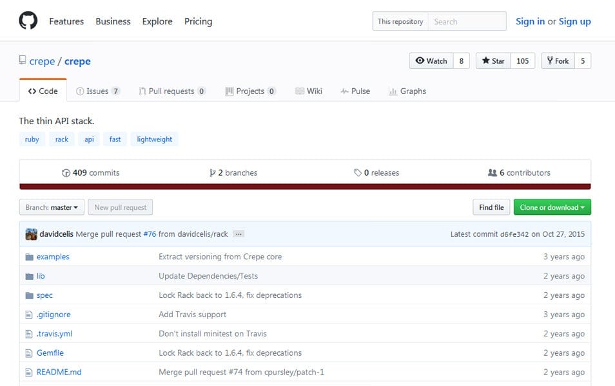Click the Find file button

tap(491, 207)
